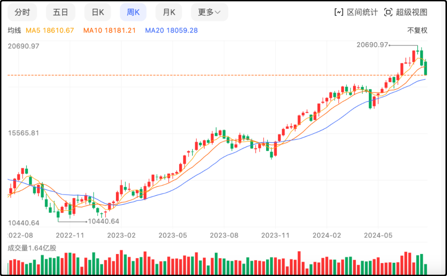Toggle the MA20 18059.28 line label

pos(171,30)
